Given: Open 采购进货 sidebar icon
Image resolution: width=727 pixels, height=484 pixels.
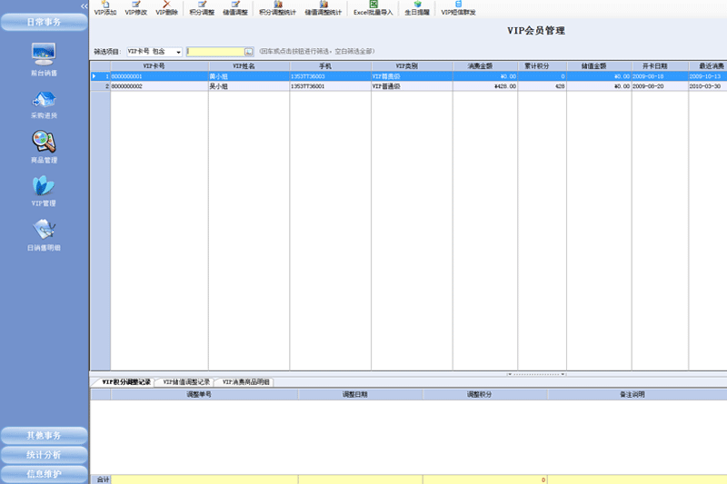Looking at the screenshot, I should (44, 103).
